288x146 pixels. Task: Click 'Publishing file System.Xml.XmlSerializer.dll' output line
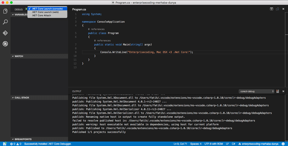pos(172,113)
